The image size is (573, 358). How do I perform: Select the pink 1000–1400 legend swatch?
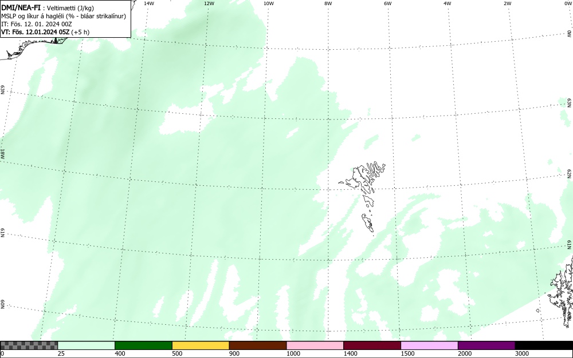(315, 345)
